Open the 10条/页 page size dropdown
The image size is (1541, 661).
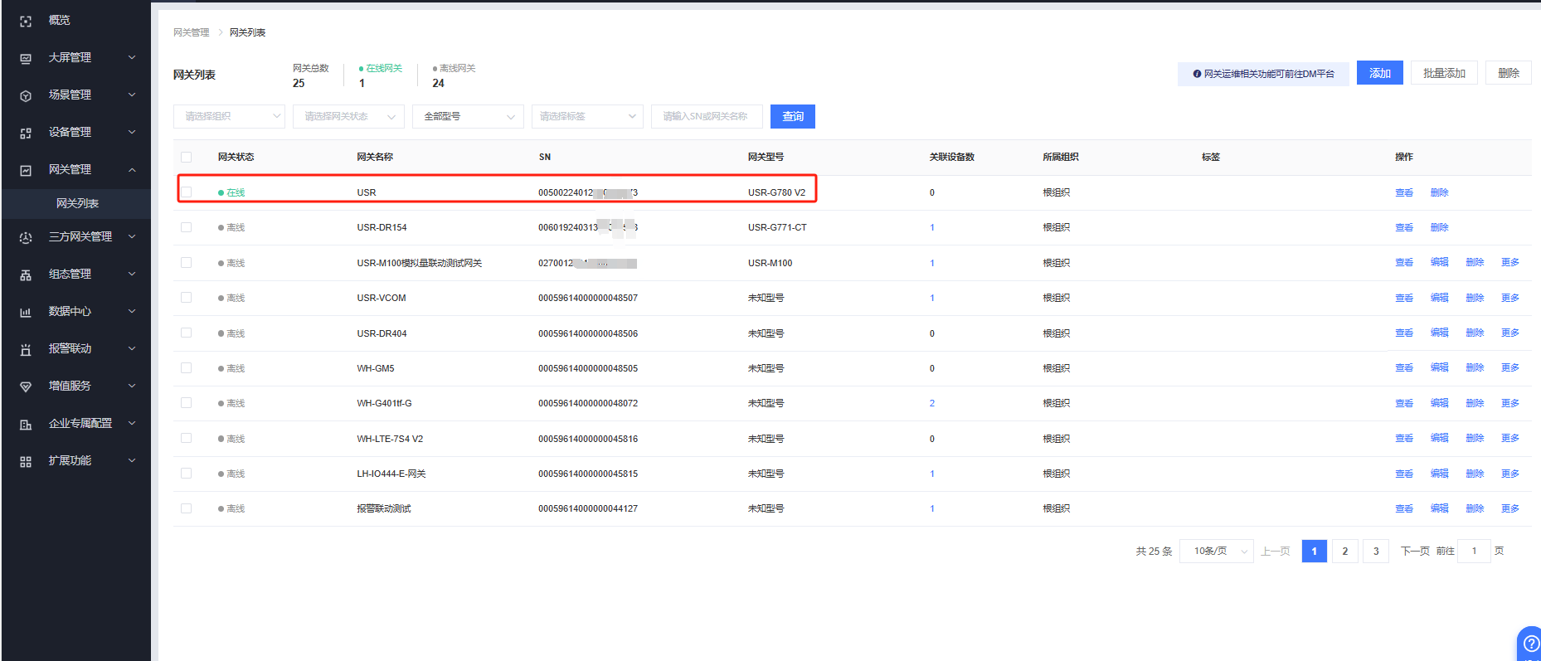1216,552
